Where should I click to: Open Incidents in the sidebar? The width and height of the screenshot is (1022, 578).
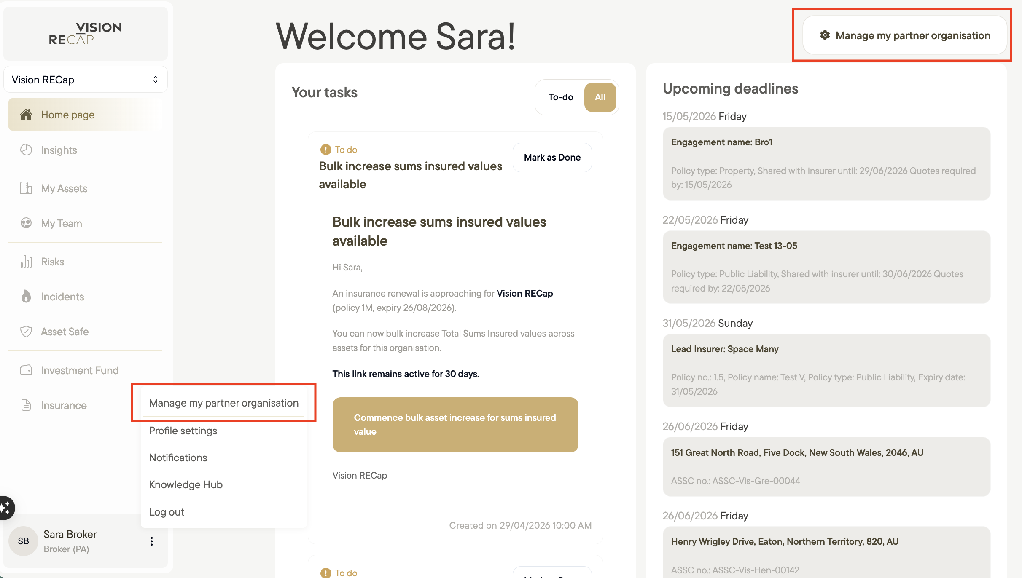tap(86, 297)
